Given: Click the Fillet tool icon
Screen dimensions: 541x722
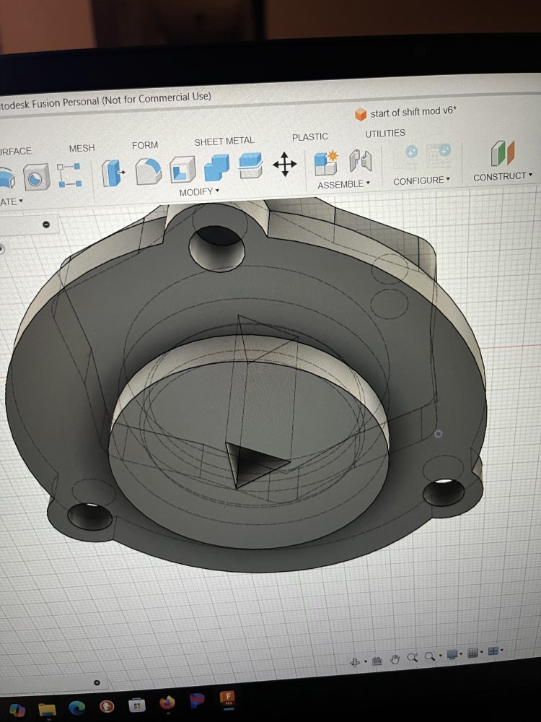Looking at the screenshot, I should 148,171.
